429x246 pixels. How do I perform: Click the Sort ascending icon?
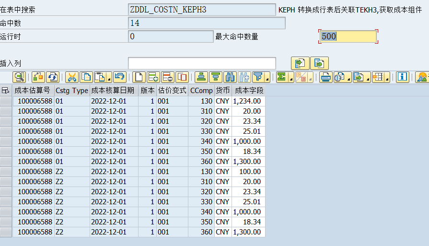tap(201, 77)
